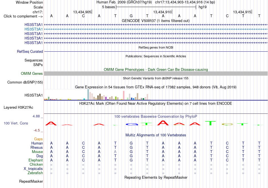
Task: Select the Scale track label
Action: [38, 7]
